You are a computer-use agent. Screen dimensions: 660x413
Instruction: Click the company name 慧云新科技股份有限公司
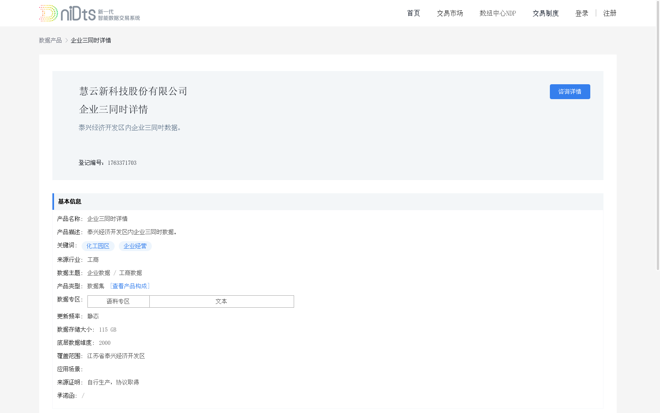click(133, 91)
